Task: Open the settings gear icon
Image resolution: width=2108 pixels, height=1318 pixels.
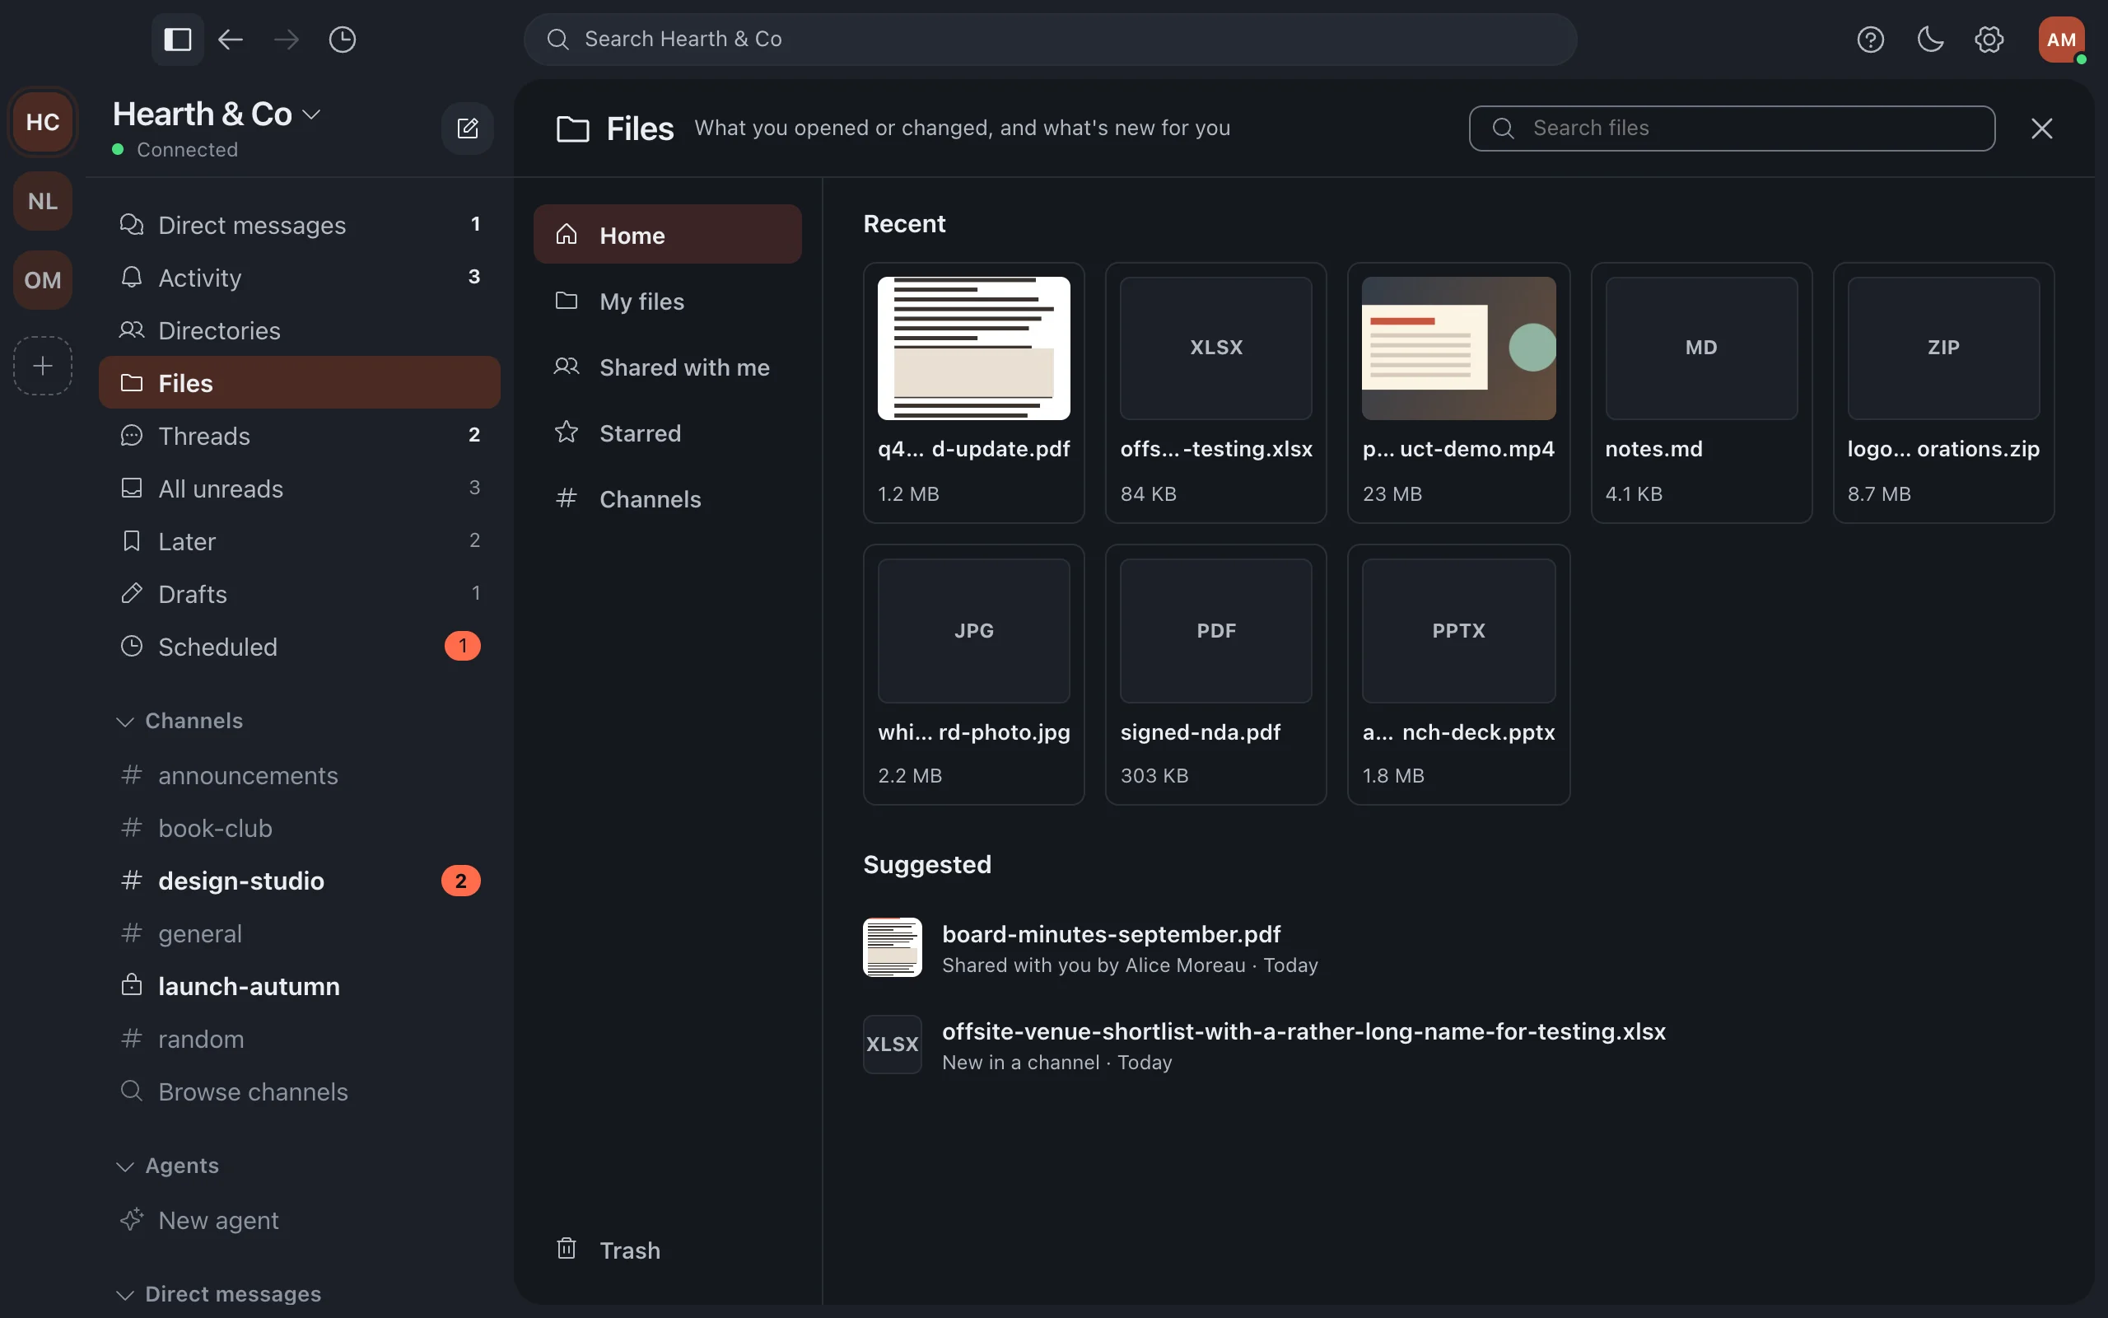Action: [x=1989, y=40]
